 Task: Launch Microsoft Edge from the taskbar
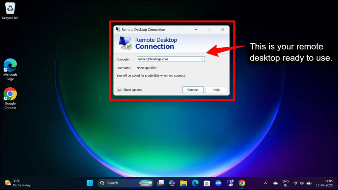coord(195,183)
